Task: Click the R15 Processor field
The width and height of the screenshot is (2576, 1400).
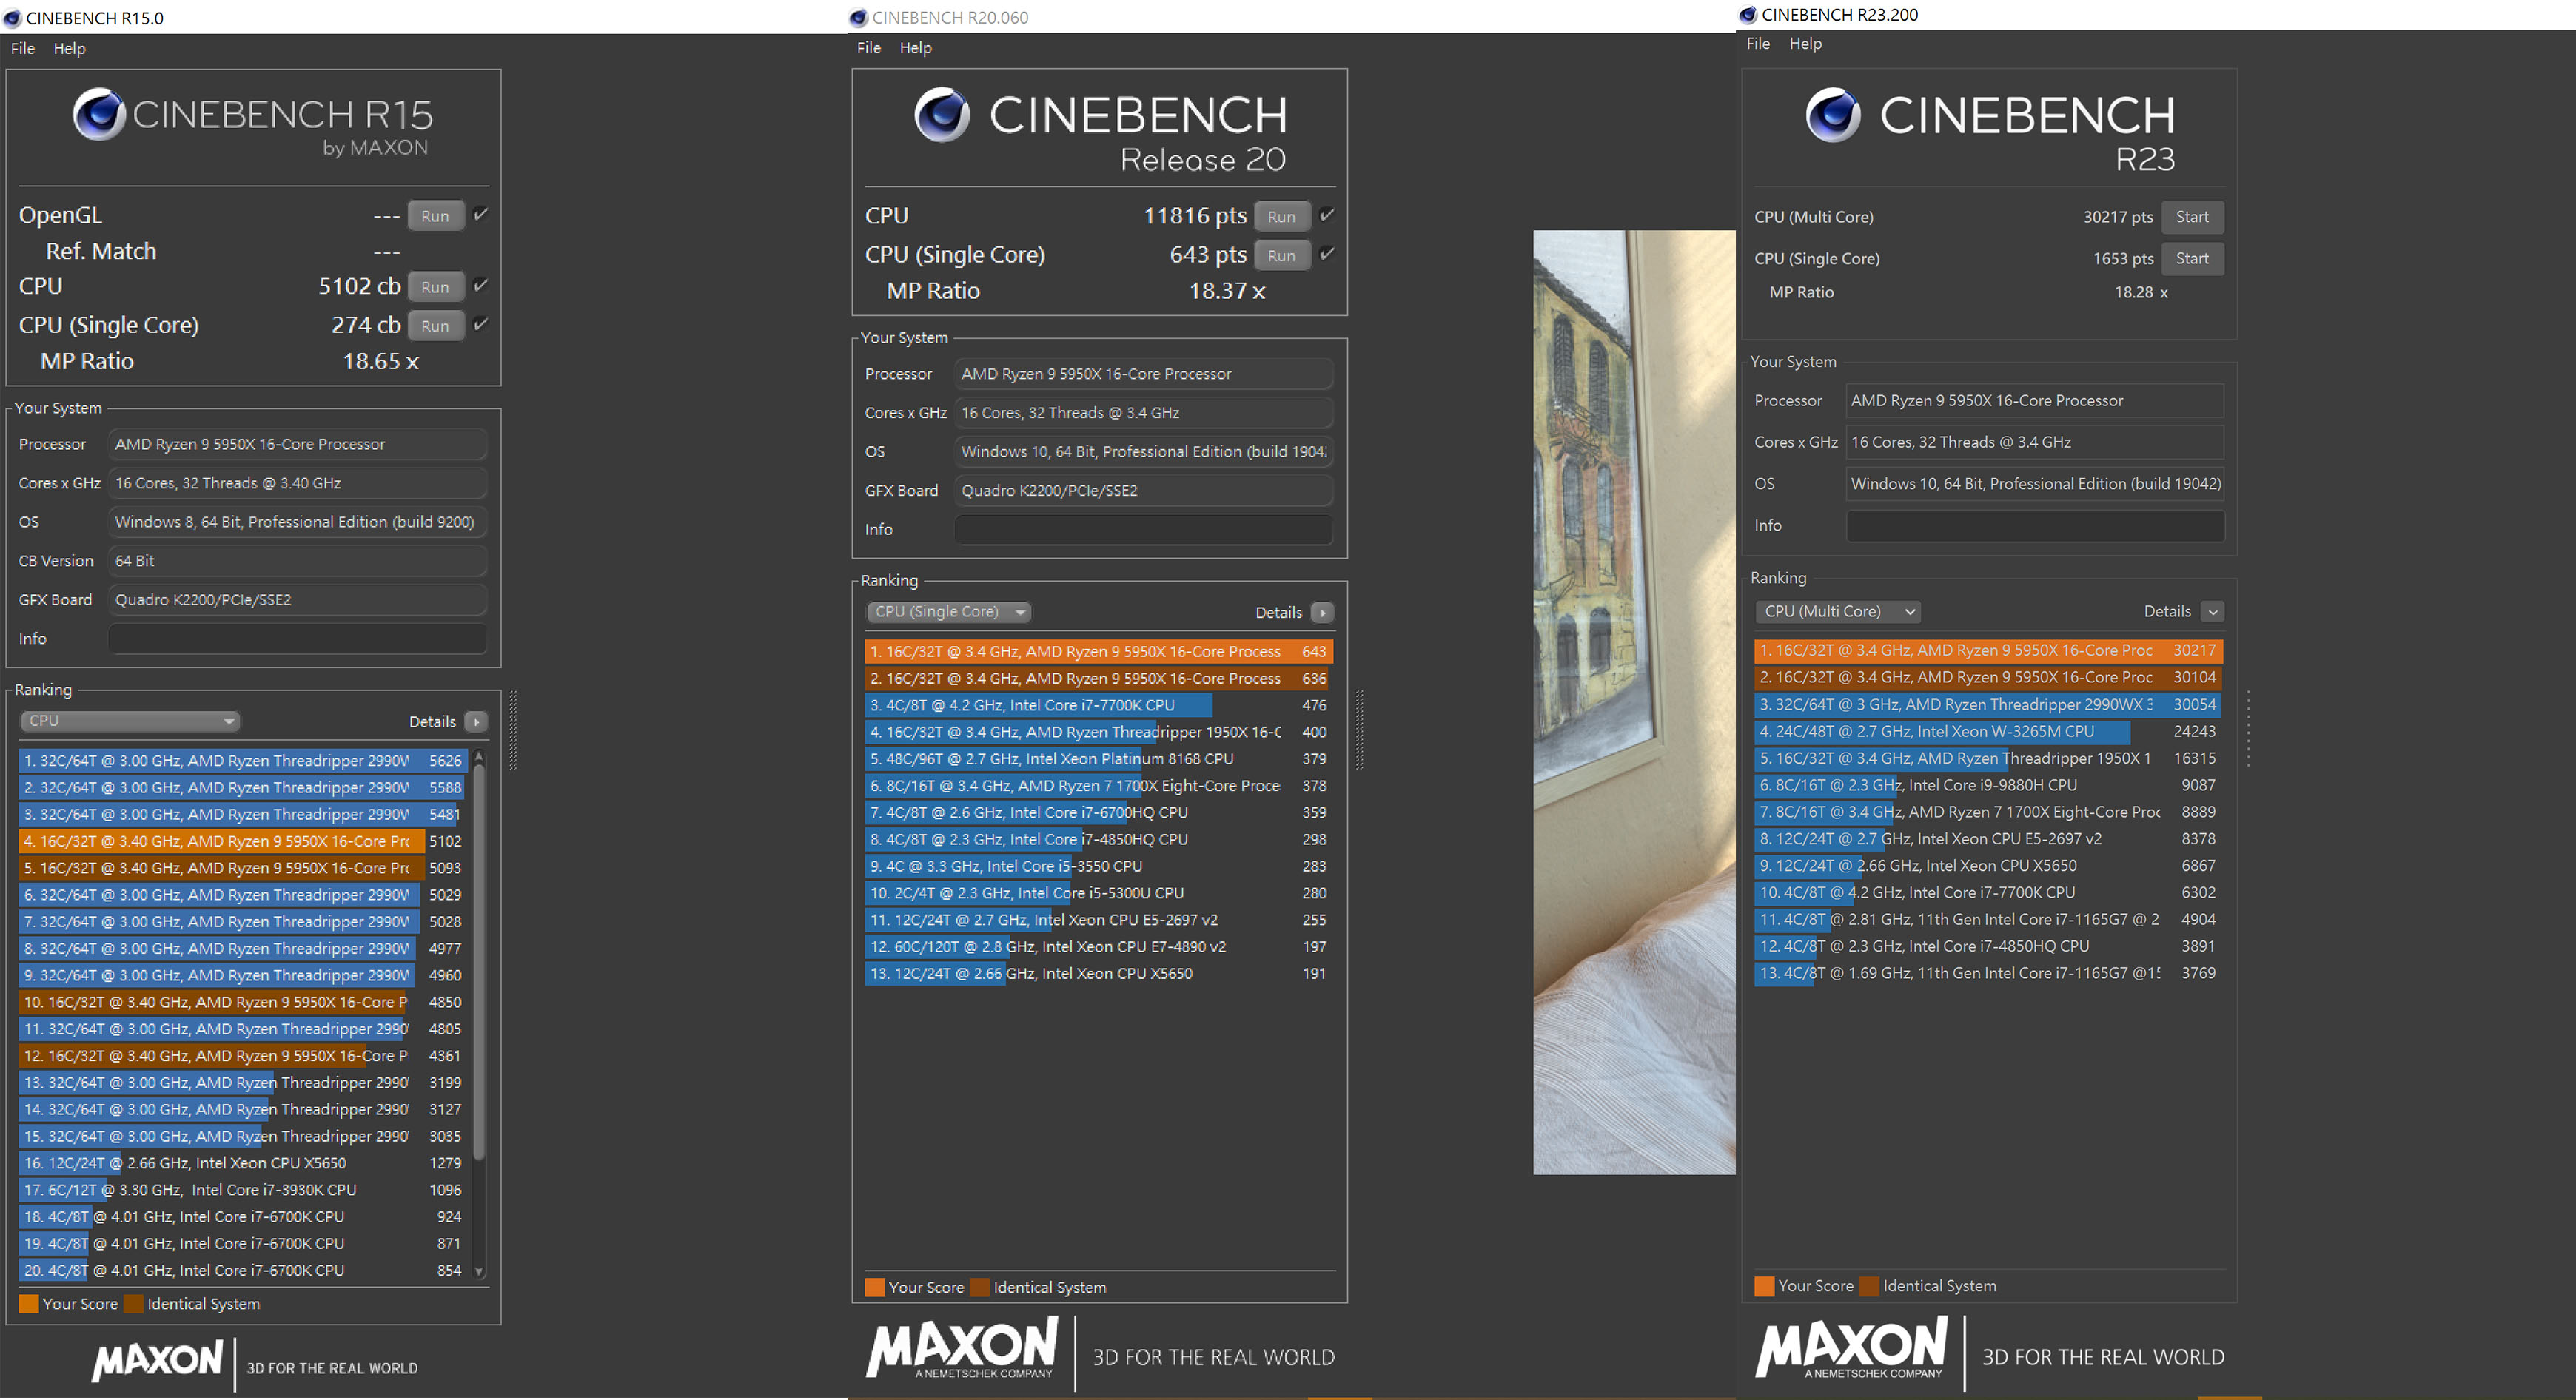Action: click(297, 445)
